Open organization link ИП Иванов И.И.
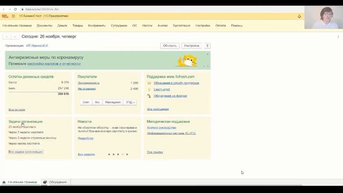Image resolution: width=343 pixels, height=193 pixels. [x=37, y=46]
